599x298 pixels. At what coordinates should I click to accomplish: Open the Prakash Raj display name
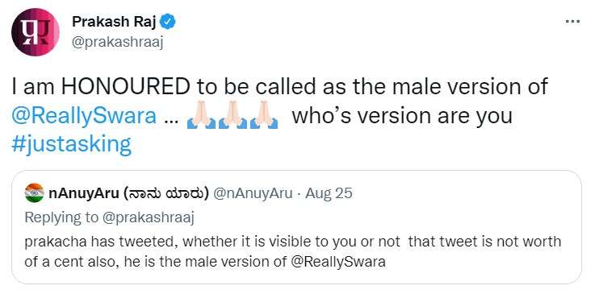114,22
